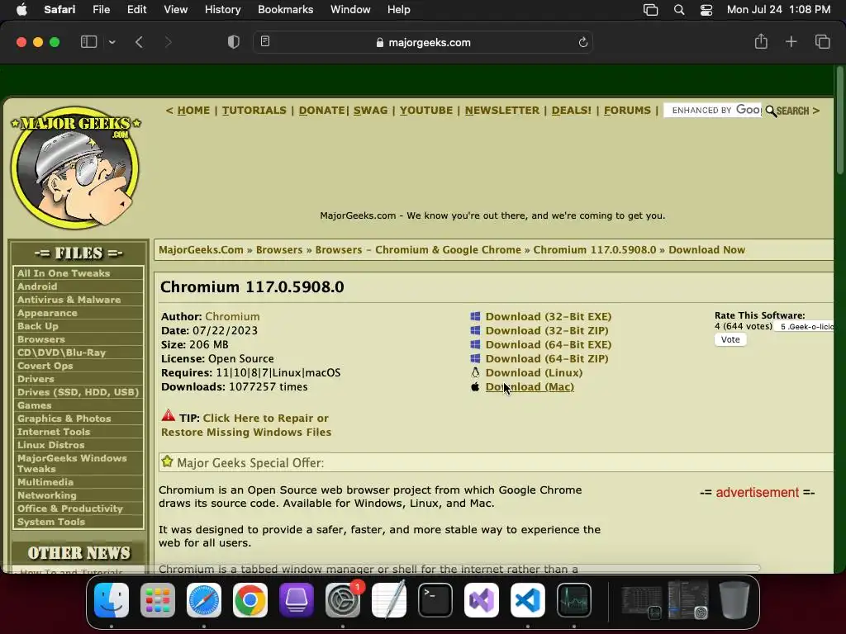
Task: Show the Reader view icon in address bar
Action: (x=265, y=41)
